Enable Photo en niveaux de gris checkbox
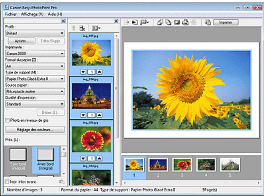Screen dimensions: 264x196 click(x=7, y=120)
